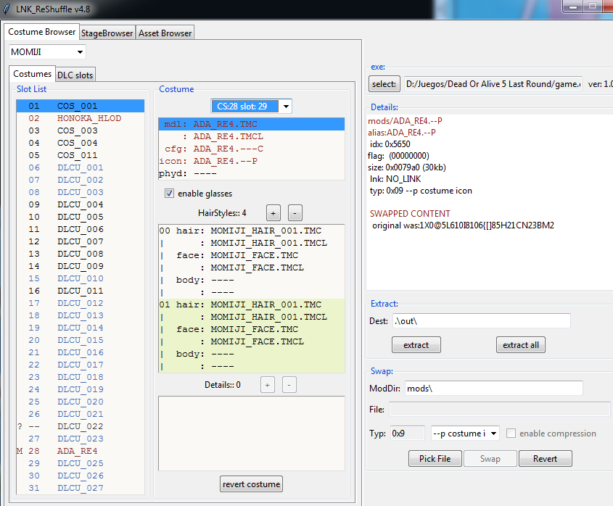Select the unknown slot DLCU_022

pos(80,426)
